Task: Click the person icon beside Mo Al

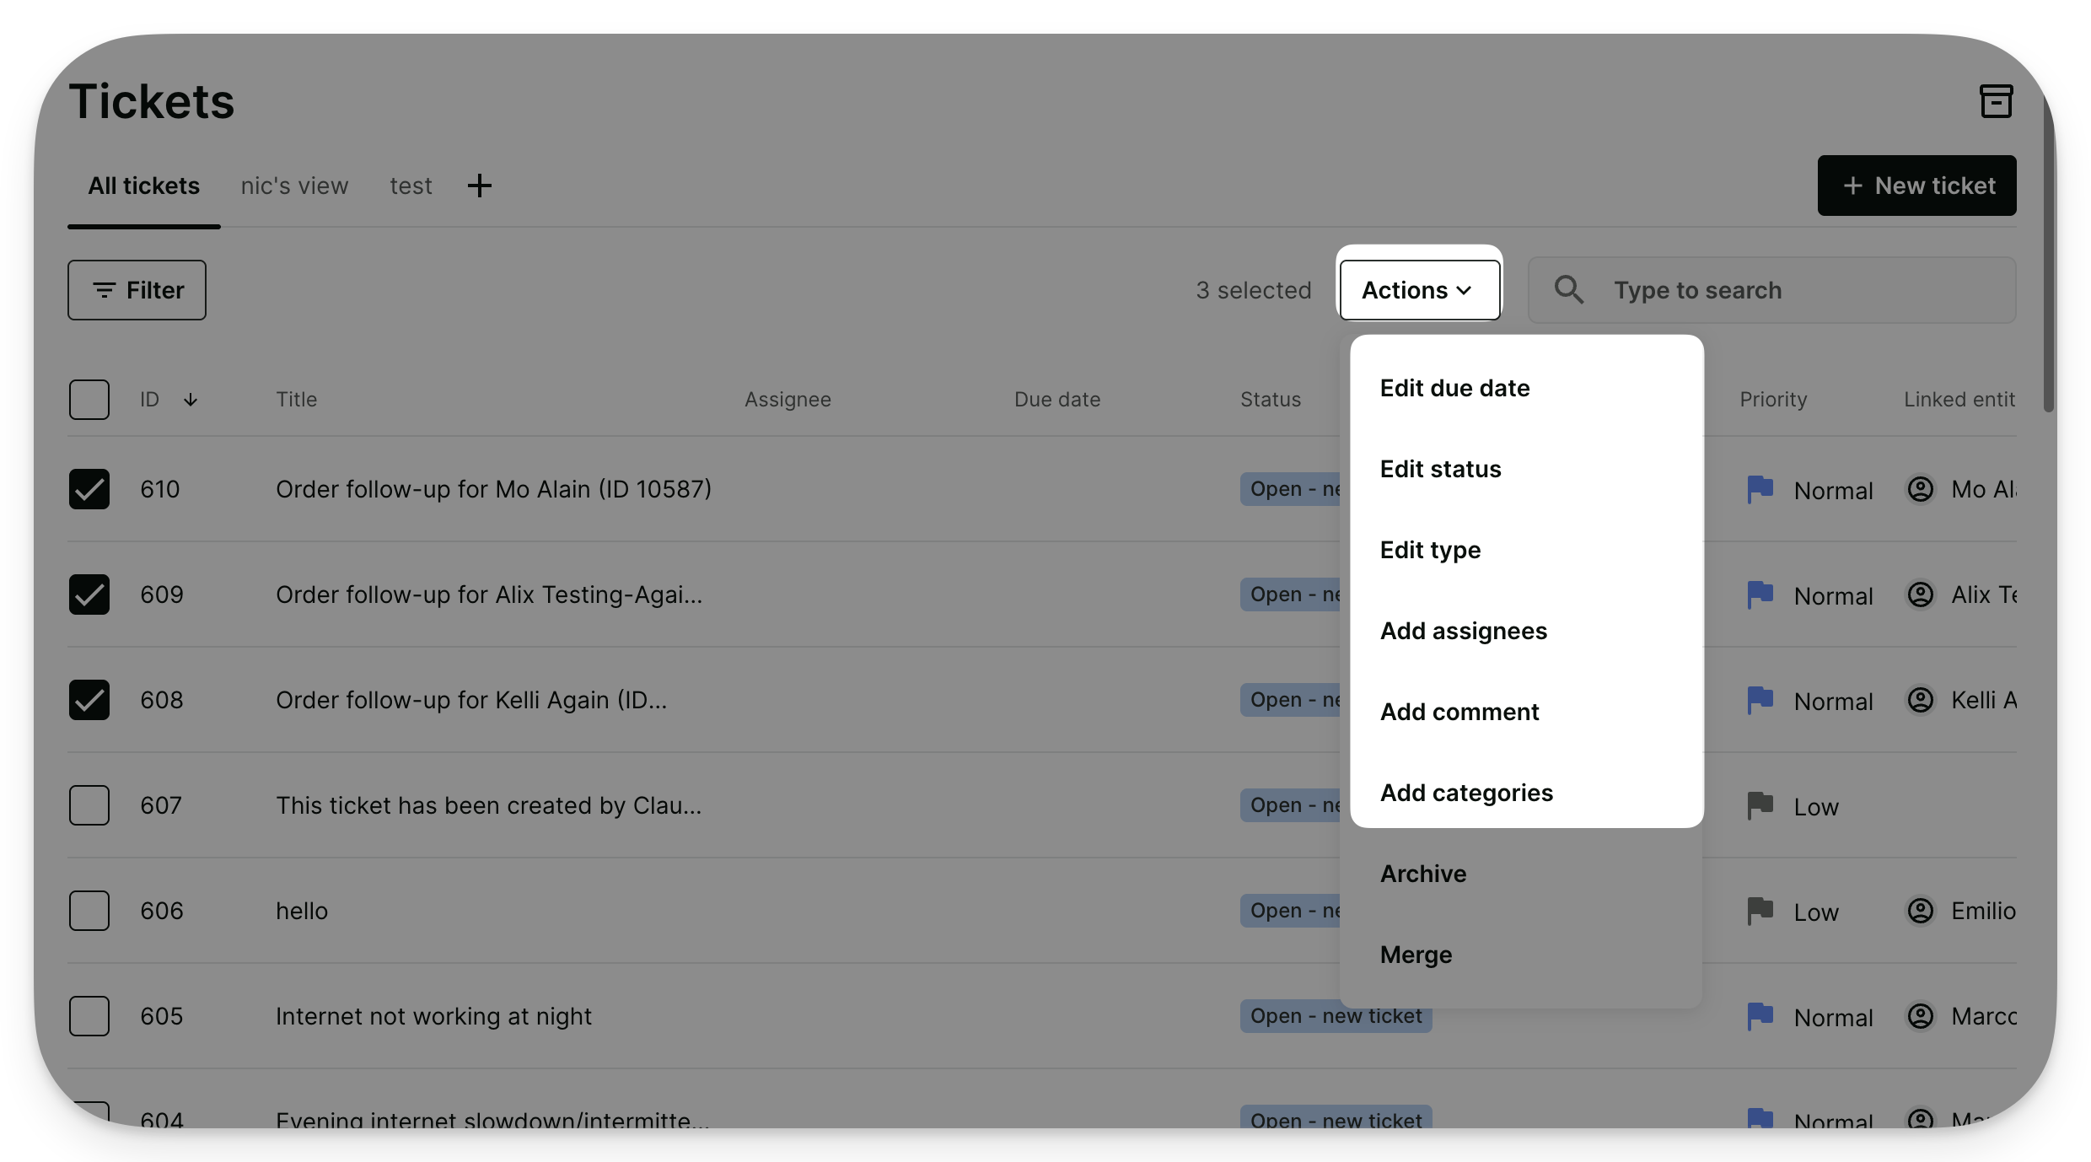Action: click(1921, 489)
